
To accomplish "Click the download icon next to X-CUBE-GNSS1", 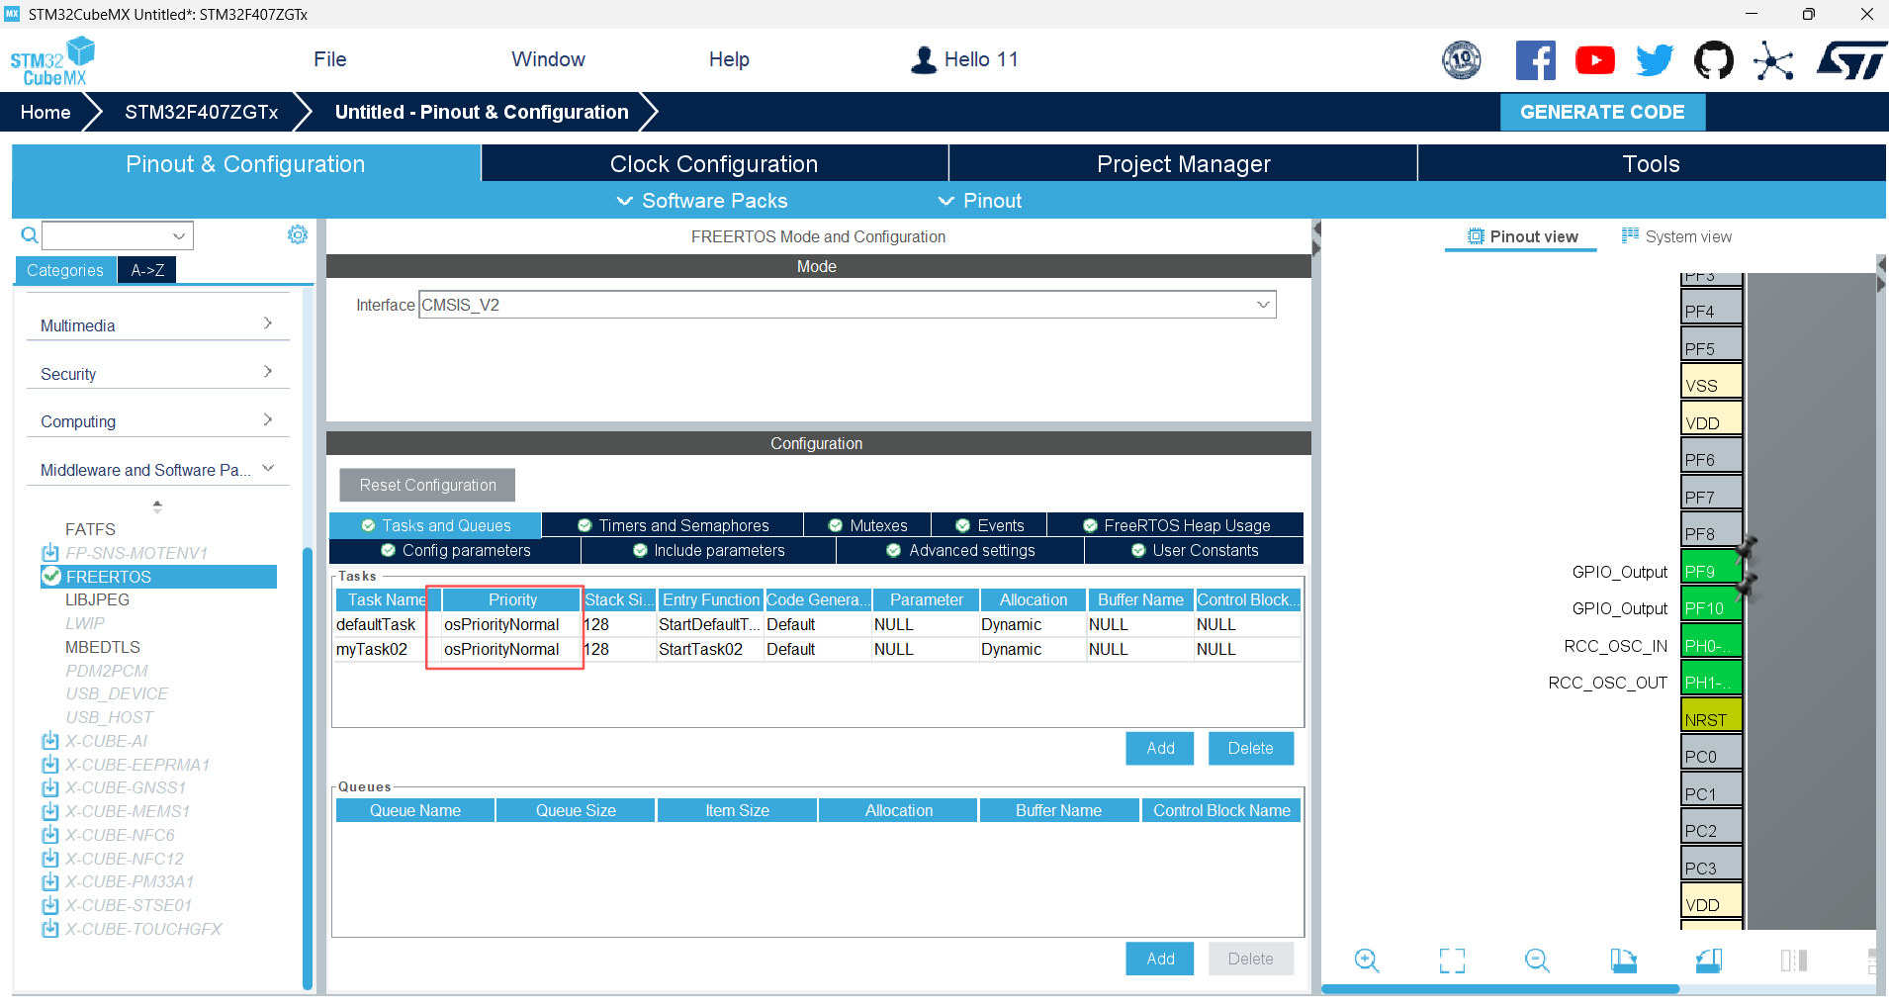I will 50,787.
